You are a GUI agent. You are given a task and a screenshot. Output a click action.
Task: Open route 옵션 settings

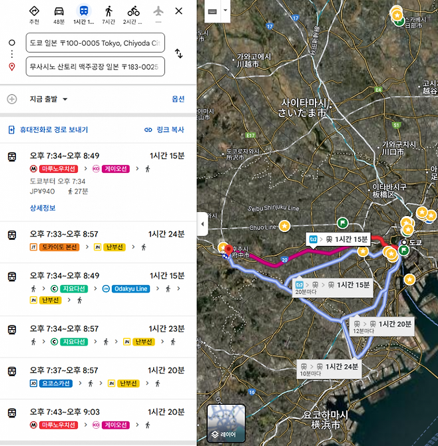[178, 99]
